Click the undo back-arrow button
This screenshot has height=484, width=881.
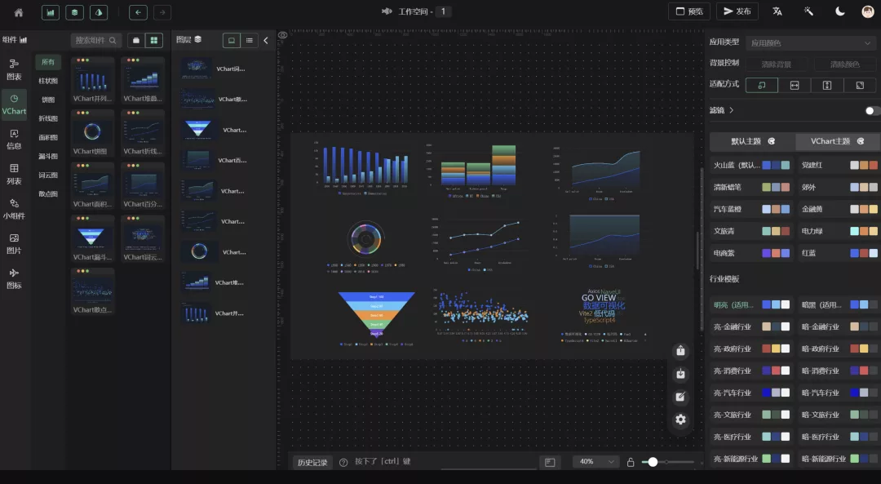click(139, 12)
